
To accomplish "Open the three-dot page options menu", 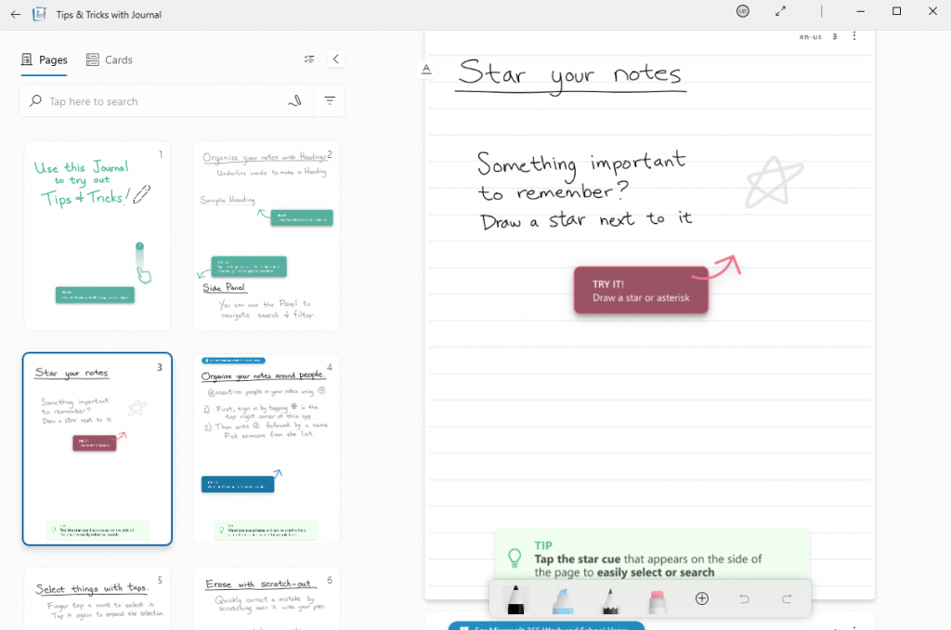I will pos(854,36).
